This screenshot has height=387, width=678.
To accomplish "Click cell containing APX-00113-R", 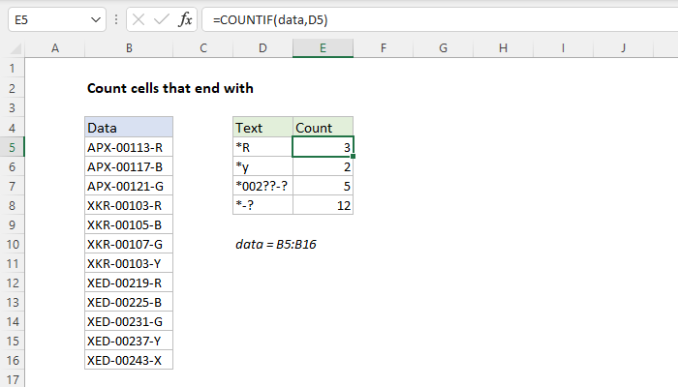I will tap(129, 147).
